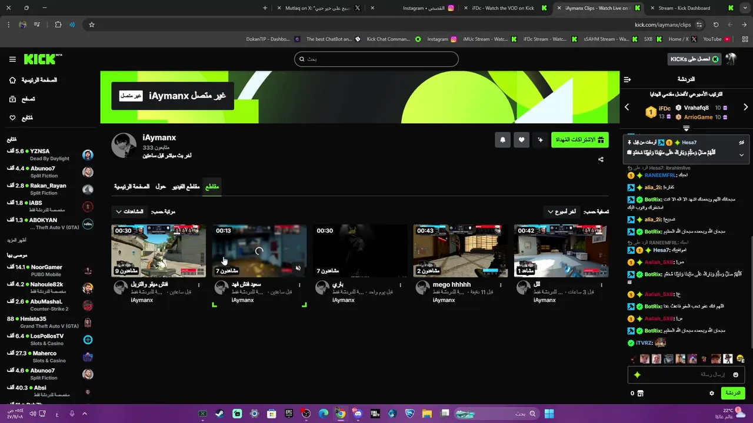
Task: Switch to the مقاطع clips tab
Action: 212,186
